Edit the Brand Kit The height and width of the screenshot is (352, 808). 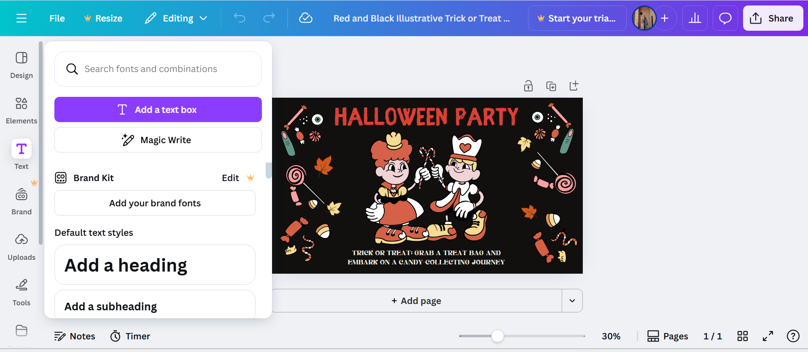coord(231,178)
